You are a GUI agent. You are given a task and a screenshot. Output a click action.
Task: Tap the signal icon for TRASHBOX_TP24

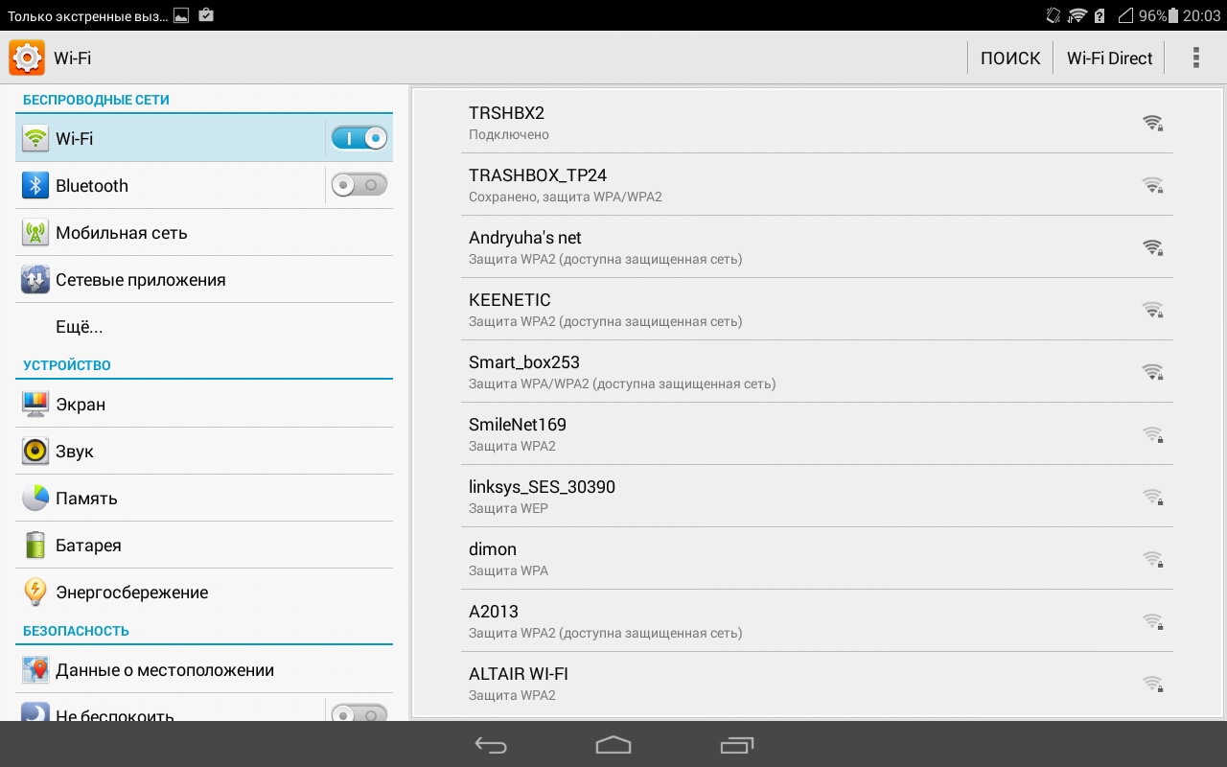pyautogui.click(x=1152, y=185)
